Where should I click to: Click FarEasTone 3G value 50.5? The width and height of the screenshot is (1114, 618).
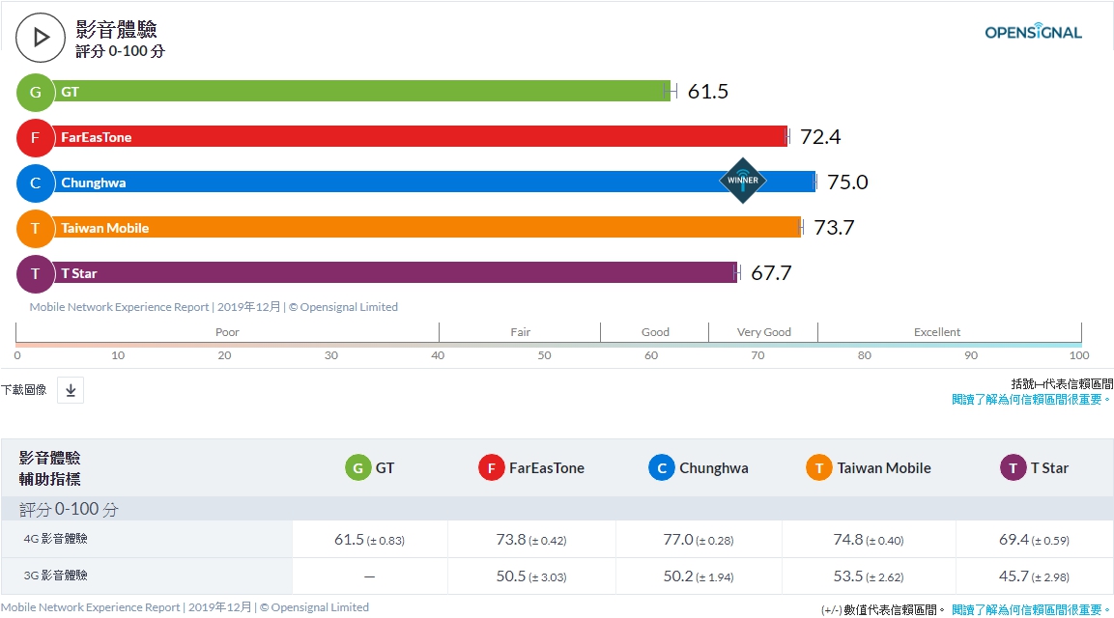click(531, 576)
